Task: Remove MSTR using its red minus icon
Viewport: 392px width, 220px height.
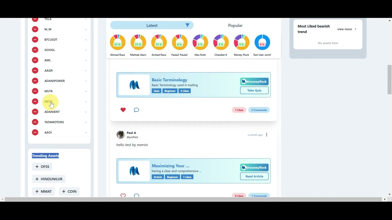Action: click(35, 91)
